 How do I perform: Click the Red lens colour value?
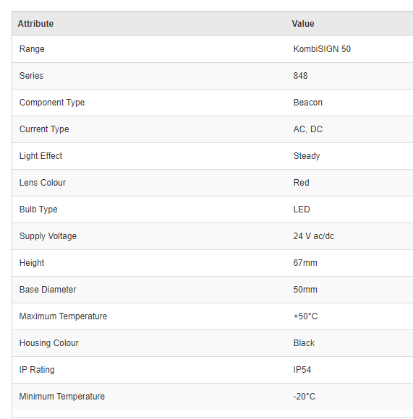click(x=301, y=183)
